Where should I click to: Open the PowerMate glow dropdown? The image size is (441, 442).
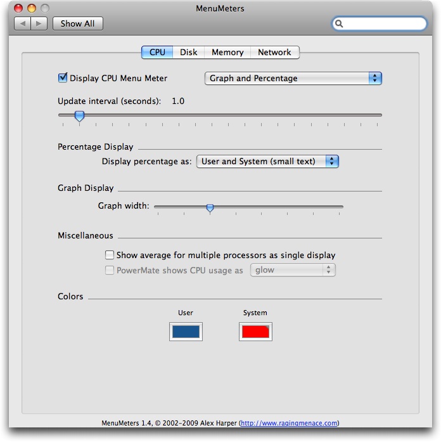point(293,270)
